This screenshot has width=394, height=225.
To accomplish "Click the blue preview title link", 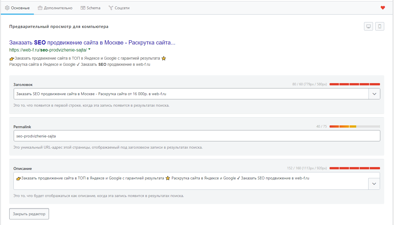I will 92,43.
